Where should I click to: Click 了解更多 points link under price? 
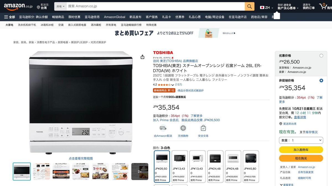(196, 116)
